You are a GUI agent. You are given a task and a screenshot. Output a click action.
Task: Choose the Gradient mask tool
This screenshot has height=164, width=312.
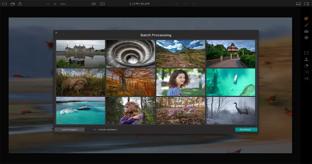click(x=306, y=31)
